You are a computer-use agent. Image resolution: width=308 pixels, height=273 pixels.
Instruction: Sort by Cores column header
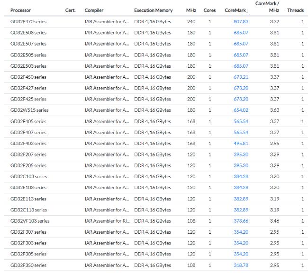pyautogui.click(x=209, y=10)
